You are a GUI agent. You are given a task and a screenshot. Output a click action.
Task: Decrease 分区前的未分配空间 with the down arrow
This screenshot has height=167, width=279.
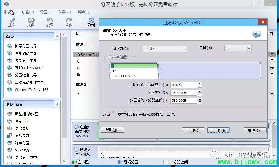(x=200, y=86)
